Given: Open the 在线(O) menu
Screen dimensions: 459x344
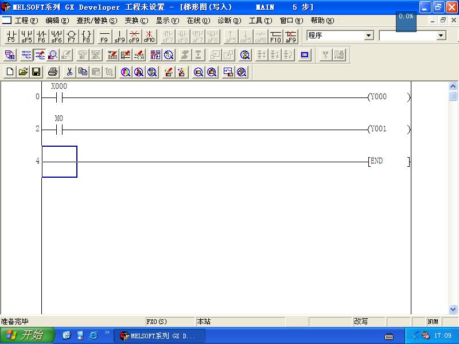Looking at the screenshot, I should 198,21.
